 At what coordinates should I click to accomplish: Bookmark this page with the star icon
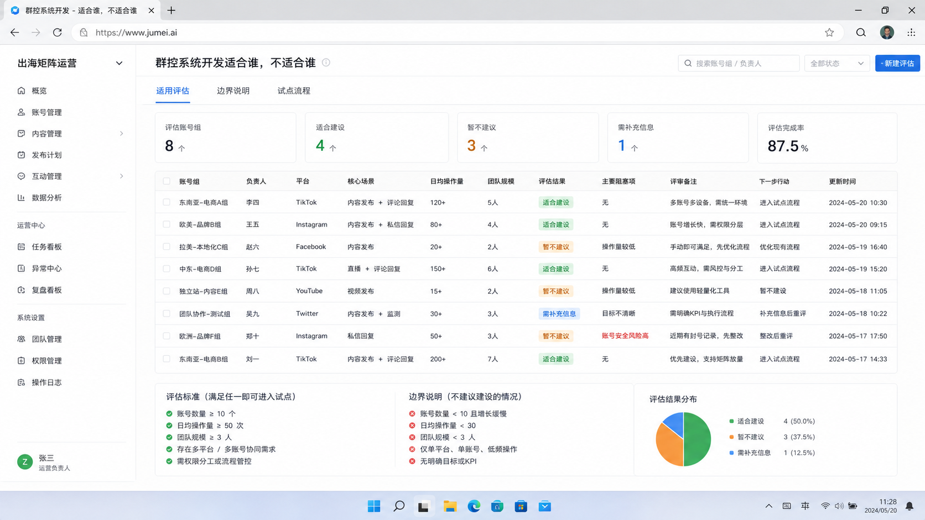pyautogui.click(x=829, y=33)
